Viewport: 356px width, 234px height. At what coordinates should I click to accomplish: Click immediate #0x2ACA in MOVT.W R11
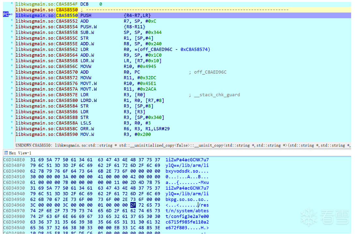click(x=147, y=89)
